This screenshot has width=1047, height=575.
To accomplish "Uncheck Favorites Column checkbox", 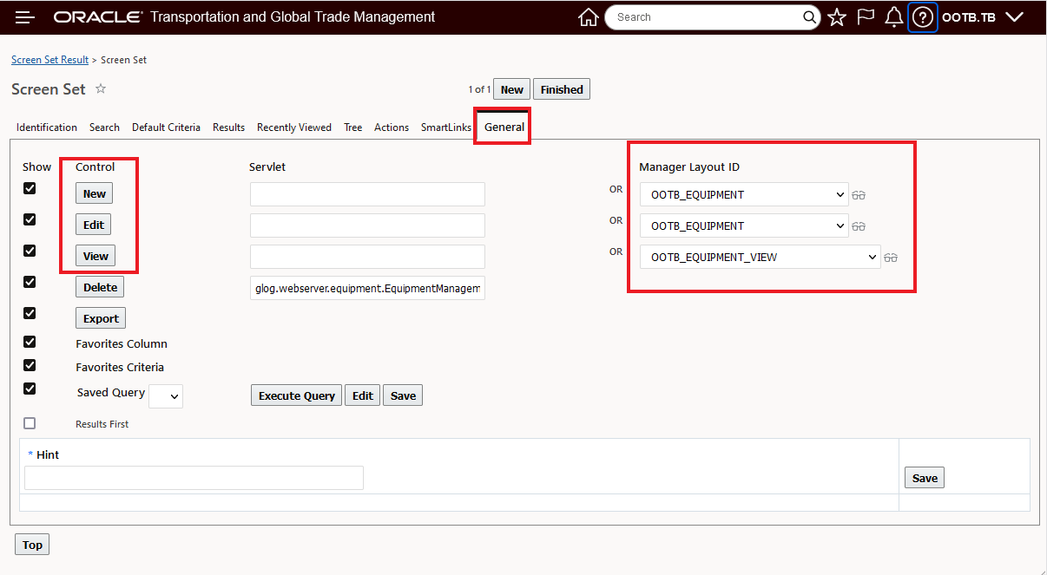I will [x=30, y=342].
